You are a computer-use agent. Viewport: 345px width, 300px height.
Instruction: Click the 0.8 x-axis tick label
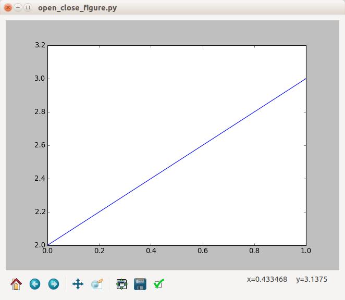(254, 251)
